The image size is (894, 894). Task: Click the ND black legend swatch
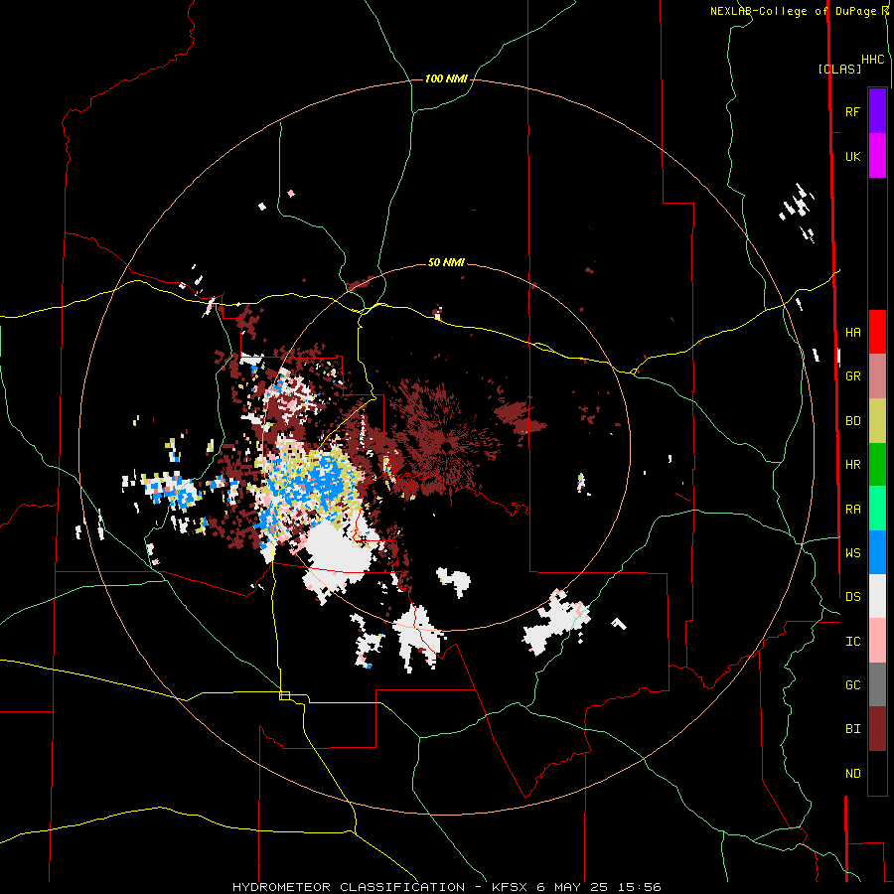pos(877,773)
